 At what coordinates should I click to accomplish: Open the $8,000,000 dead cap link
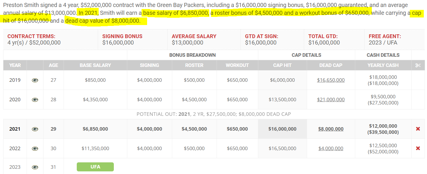click(331, 129)
